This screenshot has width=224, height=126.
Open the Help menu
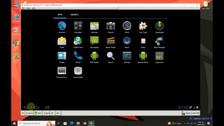(34, 8)
